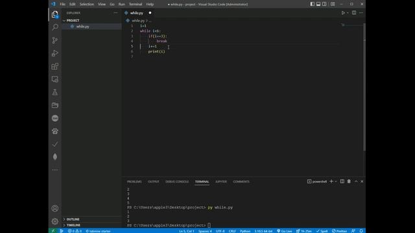Screen dimensions: 415x233
Task: Switch to the PROBLEMS panel tab
Action: click(134, 181)
